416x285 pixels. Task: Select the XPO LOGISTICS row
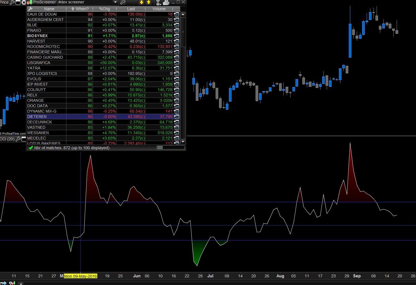pos(103,73)
